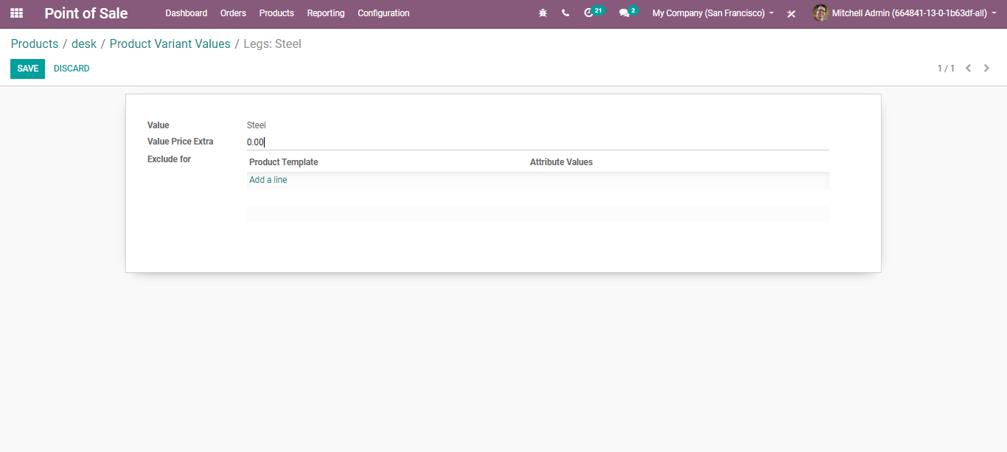Click the Point of Sale app title

86,13
